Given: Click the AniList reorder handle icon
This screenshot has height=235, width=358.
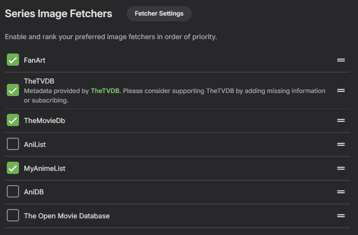Looking at the screenshot, I should pyautogui.click(x=341, y=144).
